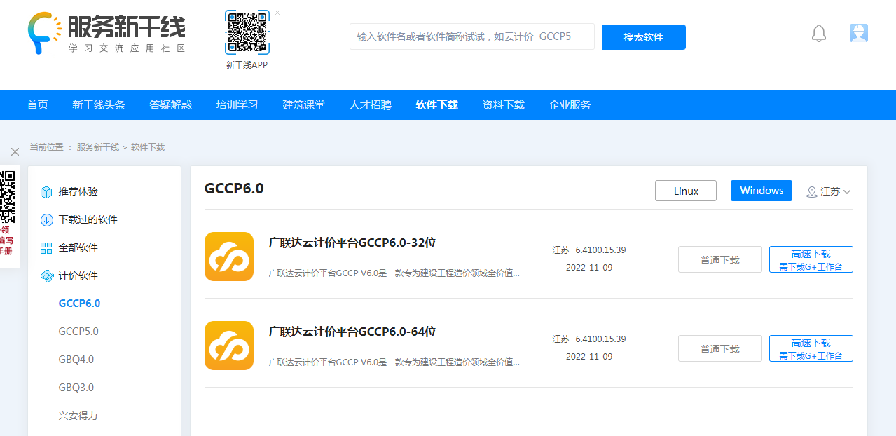
Task: Select GCCP6.0 in sidebar list
Action: [79, 304]
